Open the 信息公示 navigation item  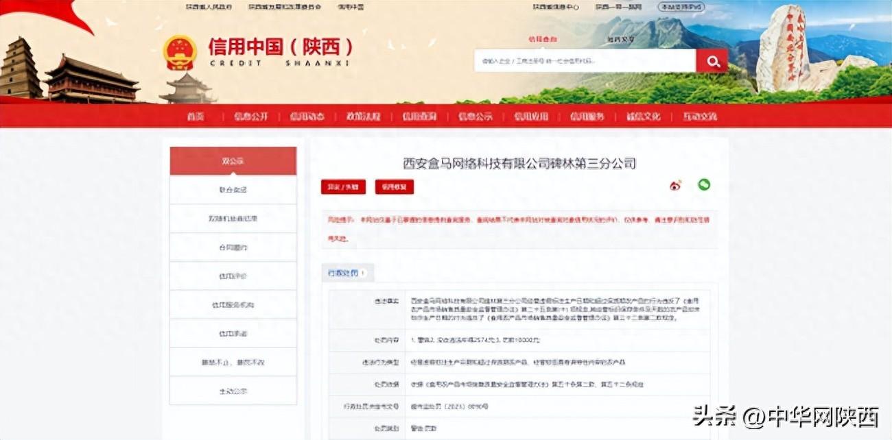pyautogui.click(x=476, y=117)
